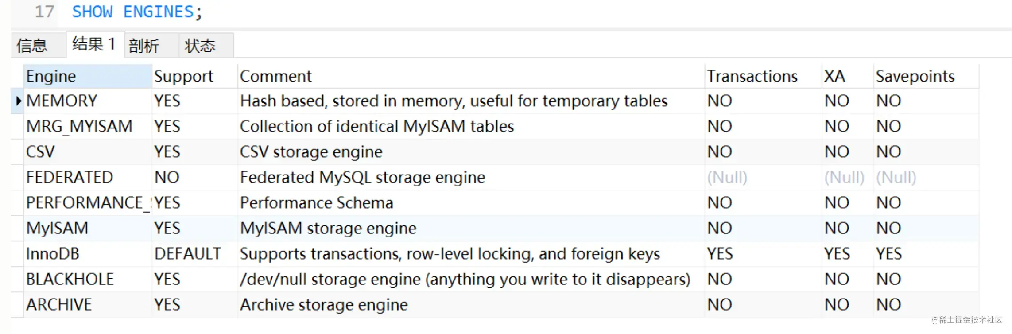This screenshot has width=1012, height=334.
Task: Click the FEDERATED row's NO support cell
Action: coord(167,177)
